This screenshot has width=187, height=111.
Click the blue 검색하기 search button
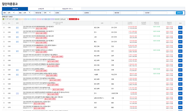point(179,13)
